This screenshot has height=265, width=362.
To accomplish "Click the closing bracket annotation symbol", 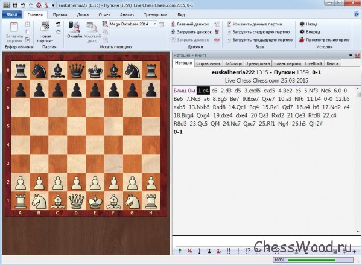I will tap(199, 251).
